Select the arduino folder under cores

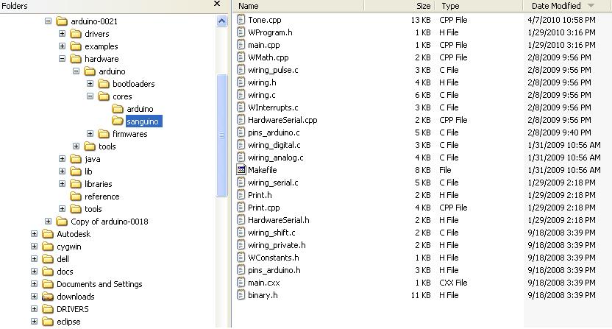pyautogui.click(x=140, y=109)
